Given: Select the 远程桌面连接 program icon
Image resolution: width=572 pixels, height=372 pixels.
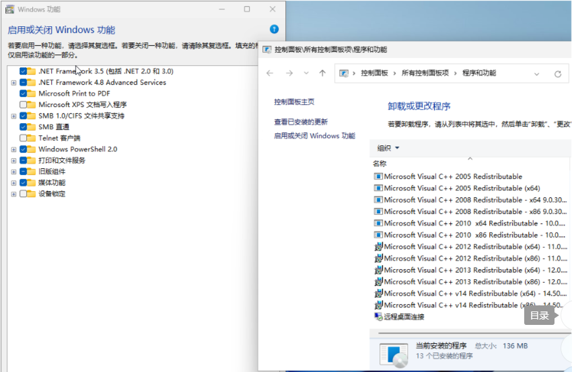Looking at the screenshot, I should (x=378, y=316).
